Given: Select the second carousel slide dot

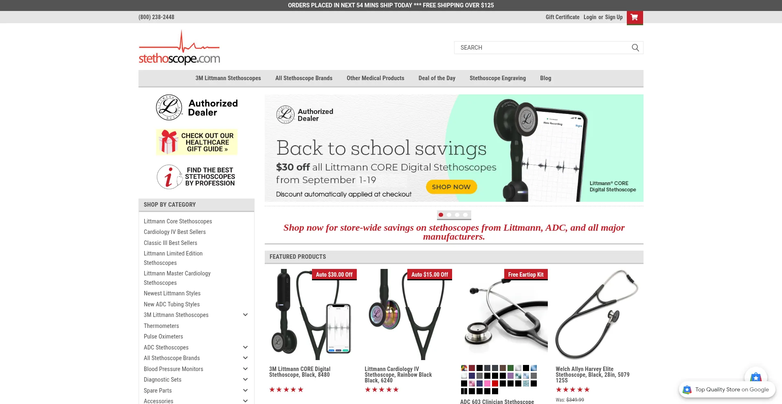Looking at the screenshot, I should [449, 215].
